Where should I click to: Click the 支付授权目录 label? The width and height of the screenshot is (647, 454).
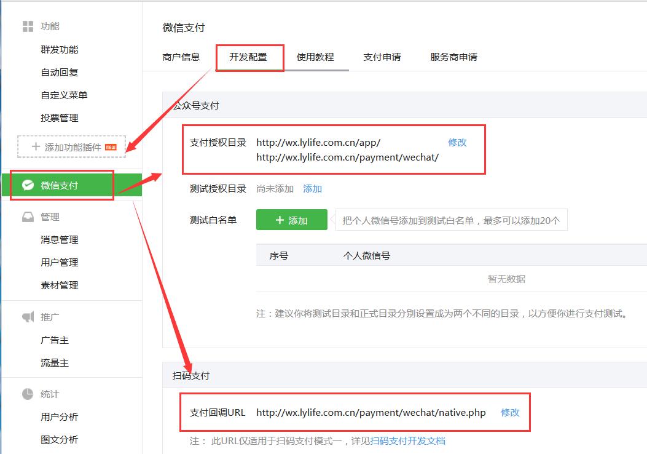[218, 143]
